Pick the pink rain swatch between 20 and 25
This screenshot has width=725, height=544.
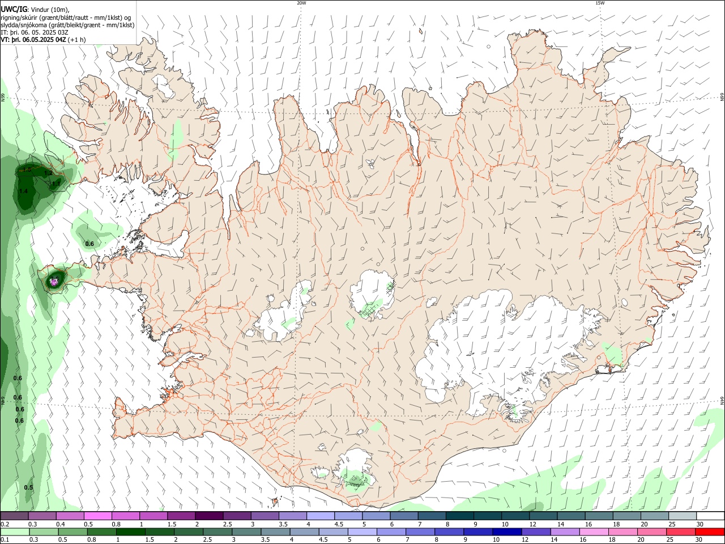[651, 532]
